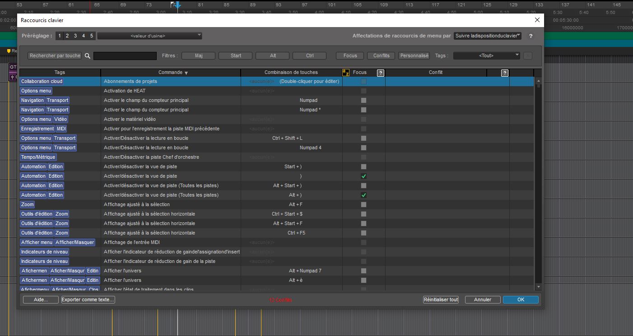633x336 pixels.
Task: Enable the Conflits filter
Action: point(381,55)
